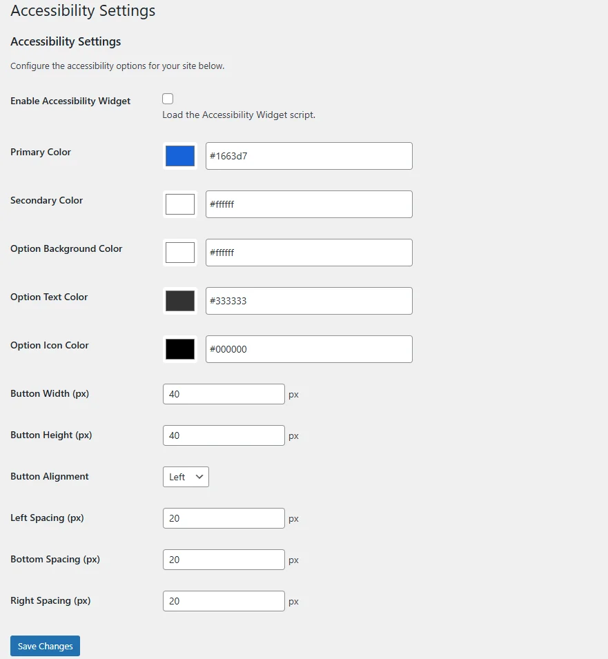This screenshot has width=608, height=659.
Task: Focus the Bottom Spacing input field
Action: click(224, 560)
